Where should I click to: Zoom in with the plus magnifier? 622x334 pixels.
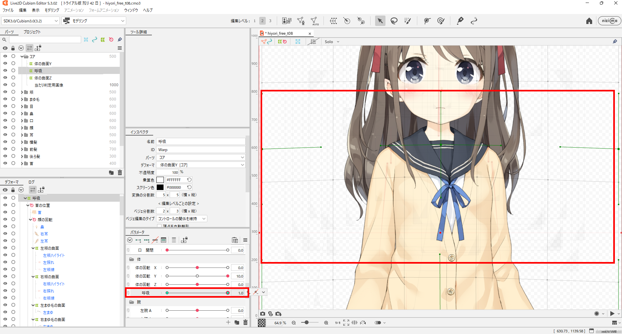click(x=326, y=323)
